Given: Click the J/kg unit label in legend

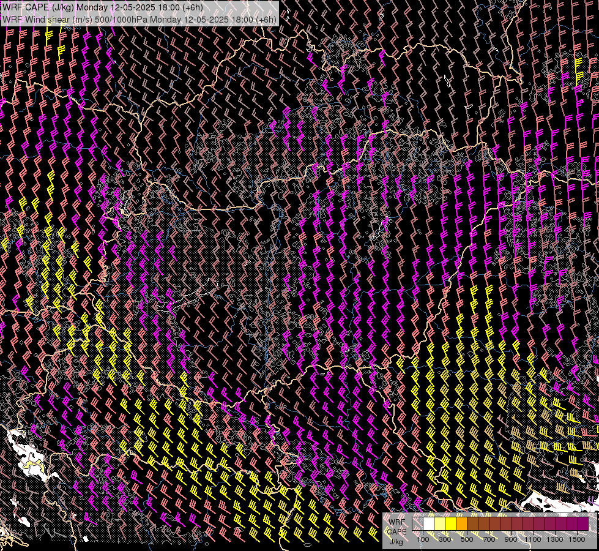Looking at the screenshot, I should tap(396, 542).
